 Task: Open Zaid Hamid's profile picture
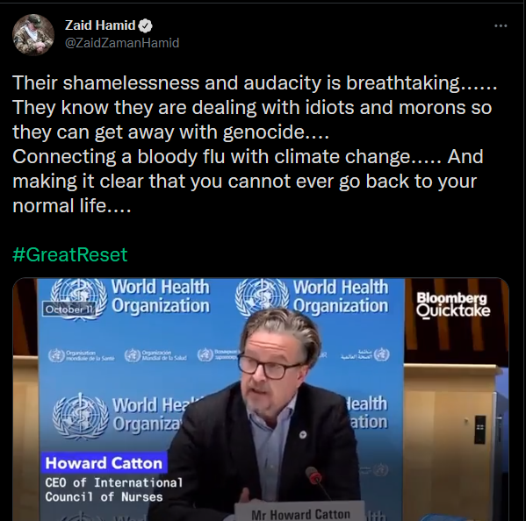[x=33, y=35]
